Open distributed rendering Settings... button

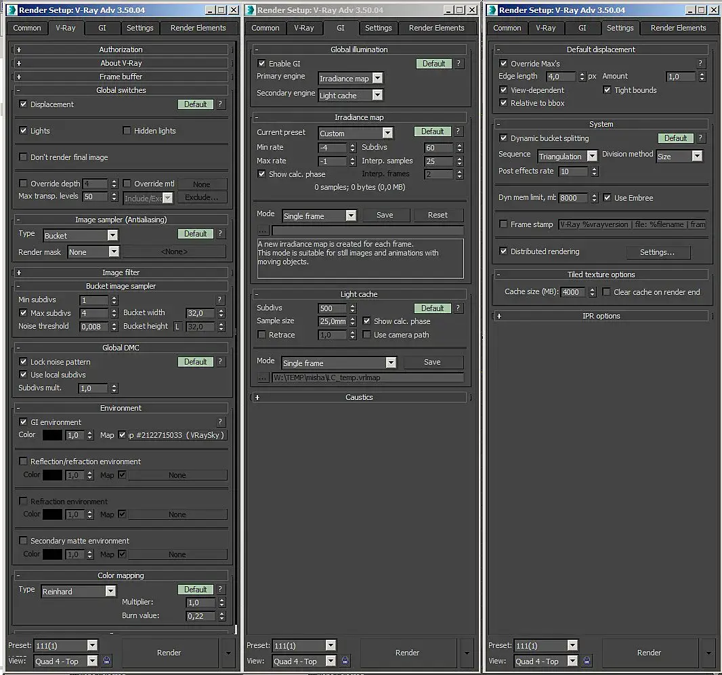click(657, 252)
